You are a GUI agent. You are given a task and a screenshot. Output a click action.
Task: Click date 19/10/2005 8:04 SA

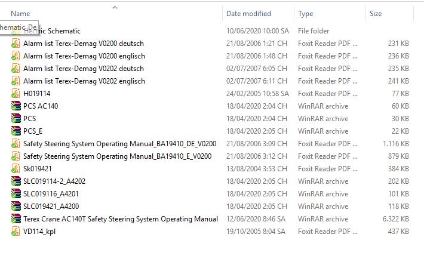tap(256, 232)
